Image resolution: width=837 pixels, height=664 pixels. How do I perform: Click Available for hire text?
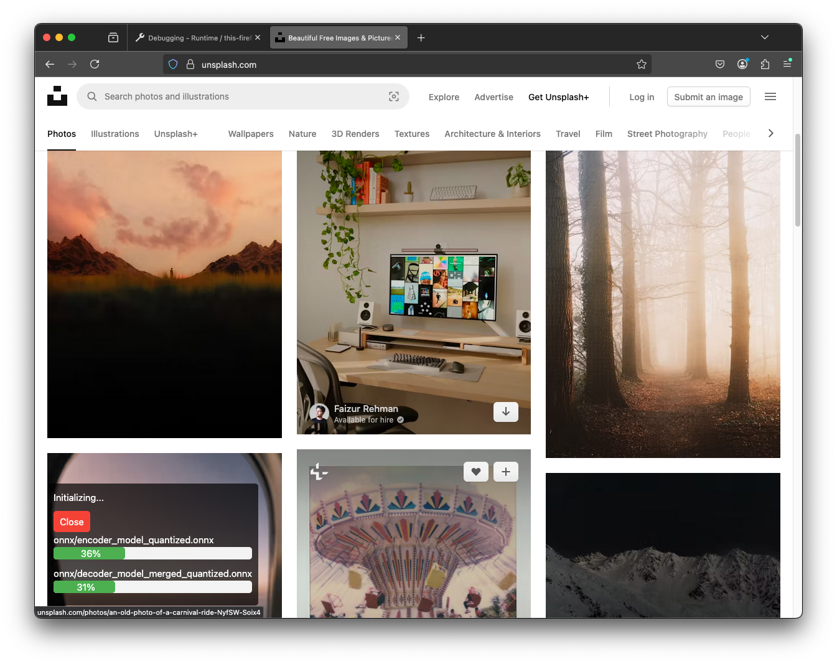click(364, 420)
